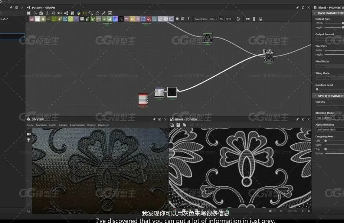This screenshot has height=223, width=344.
Task: Add the blue swirl Warp node icon
Action: [x=115, y=19]
